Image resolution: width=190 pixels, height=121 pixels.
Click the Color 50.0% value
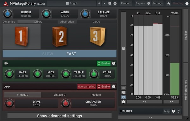[107, 74]
